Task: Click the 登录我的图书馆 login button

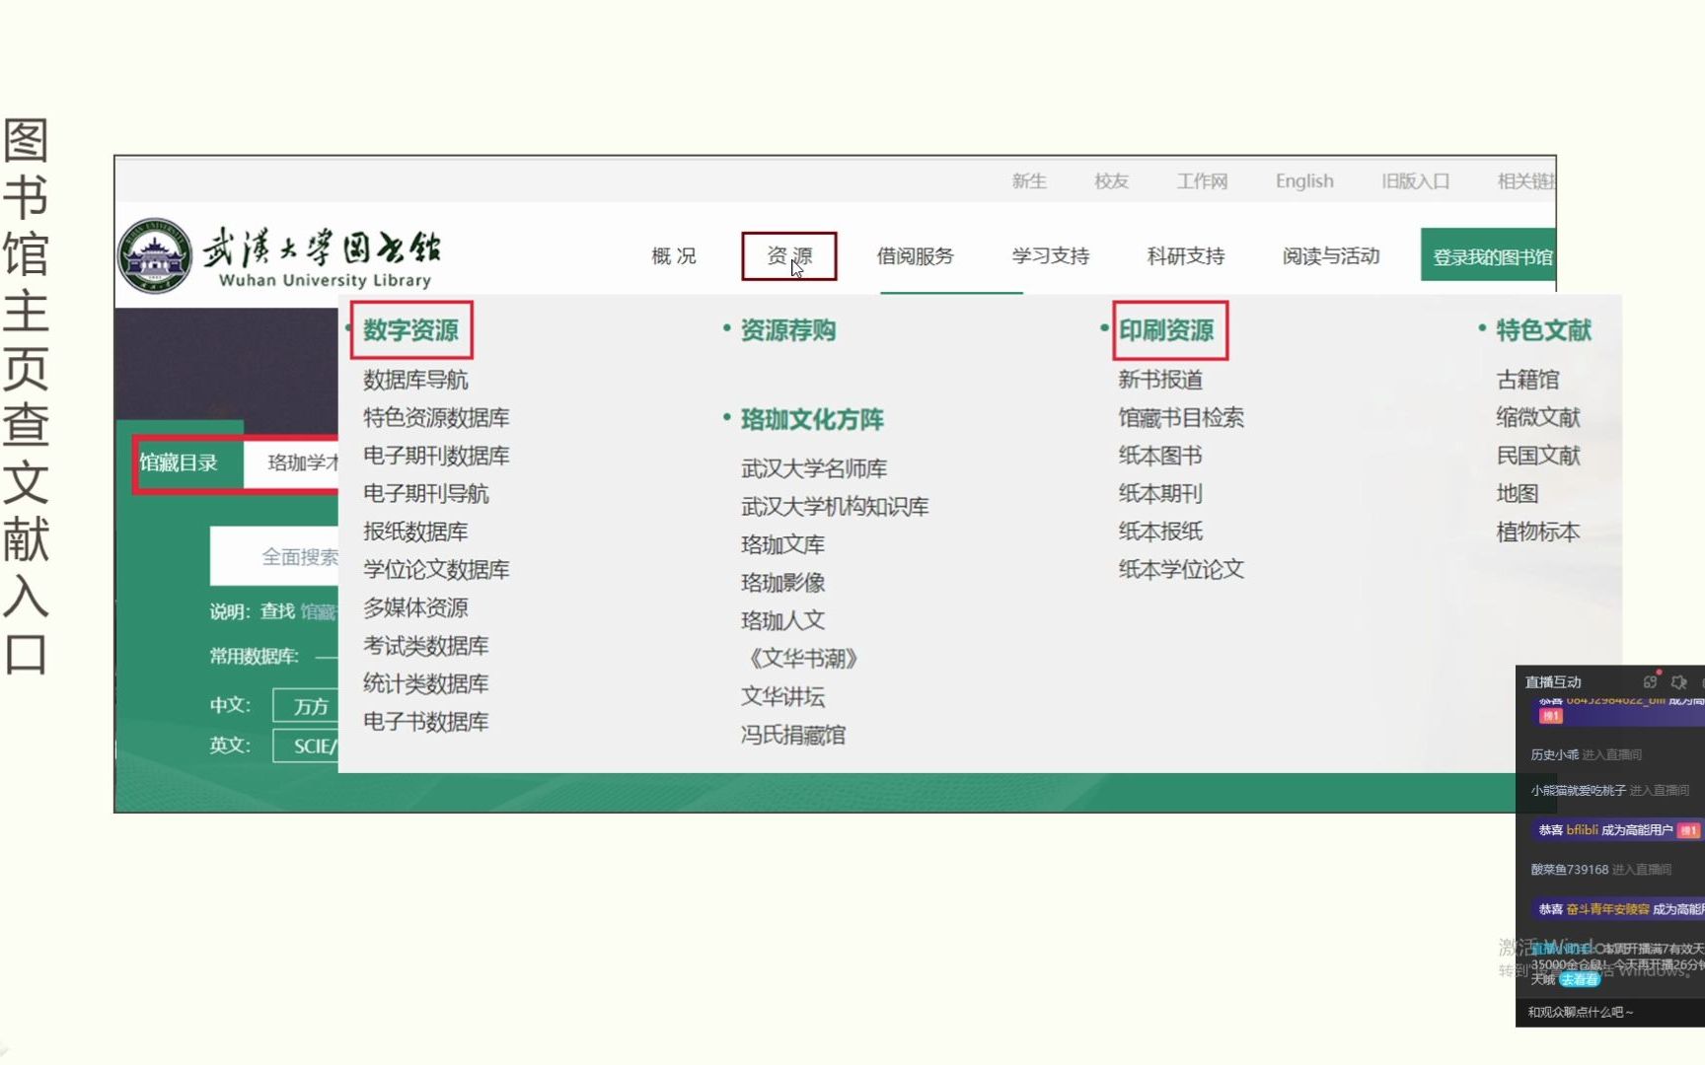Action: coord(1489,256)
